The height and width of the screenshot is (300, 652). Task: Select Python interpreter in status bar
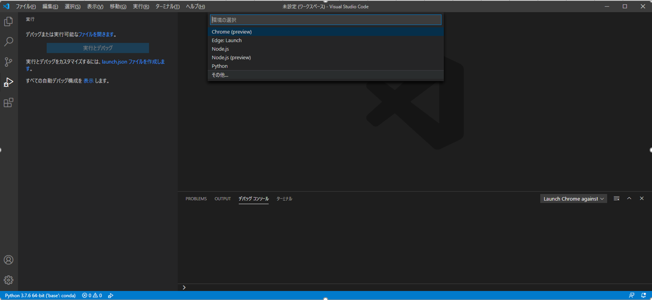click(x=40, y=295)
